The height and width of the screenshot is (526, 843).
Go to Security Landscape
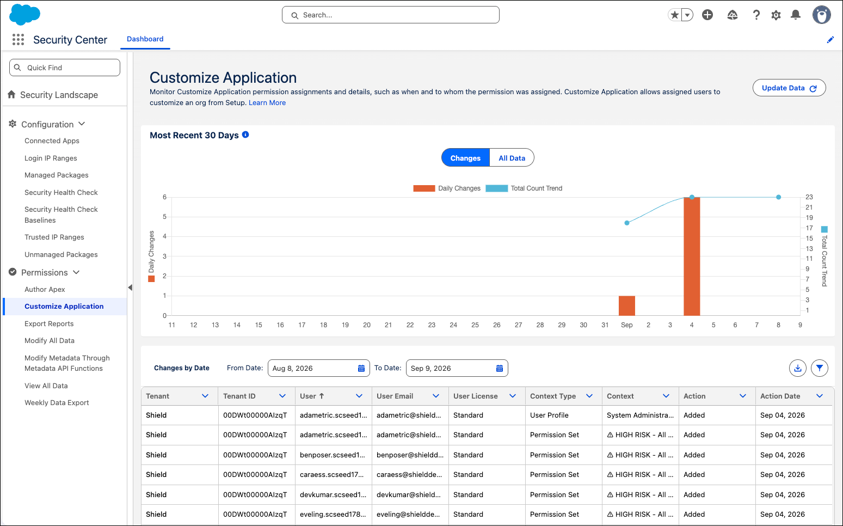coord(59,95)
